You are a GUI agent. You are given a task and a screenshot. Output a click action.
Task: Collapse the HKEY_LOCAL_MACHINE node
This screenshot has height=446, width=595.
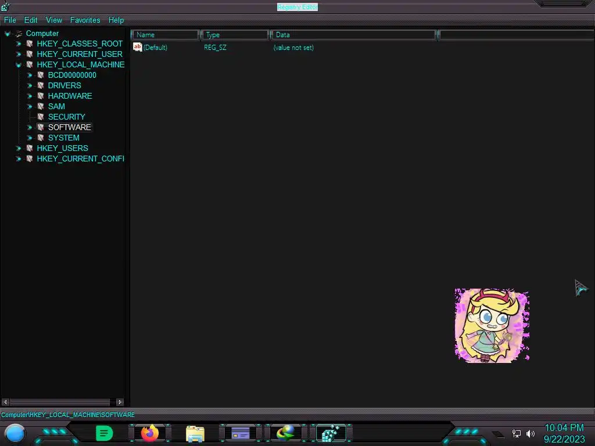tap(18, 65)
